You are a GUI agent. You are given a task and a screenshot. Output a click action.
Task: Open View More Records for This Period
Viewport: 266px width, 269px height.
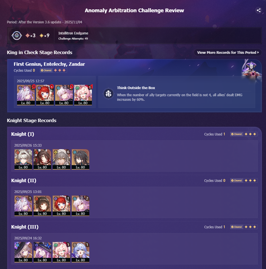coord(228,52)
